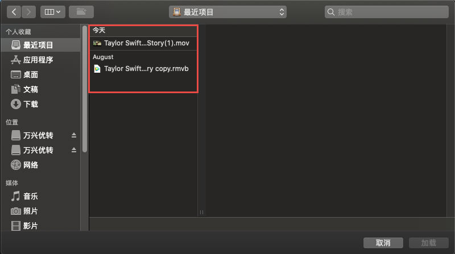Click the magnifier icon in the search box
Screen dimensions: 455x254
331,12
